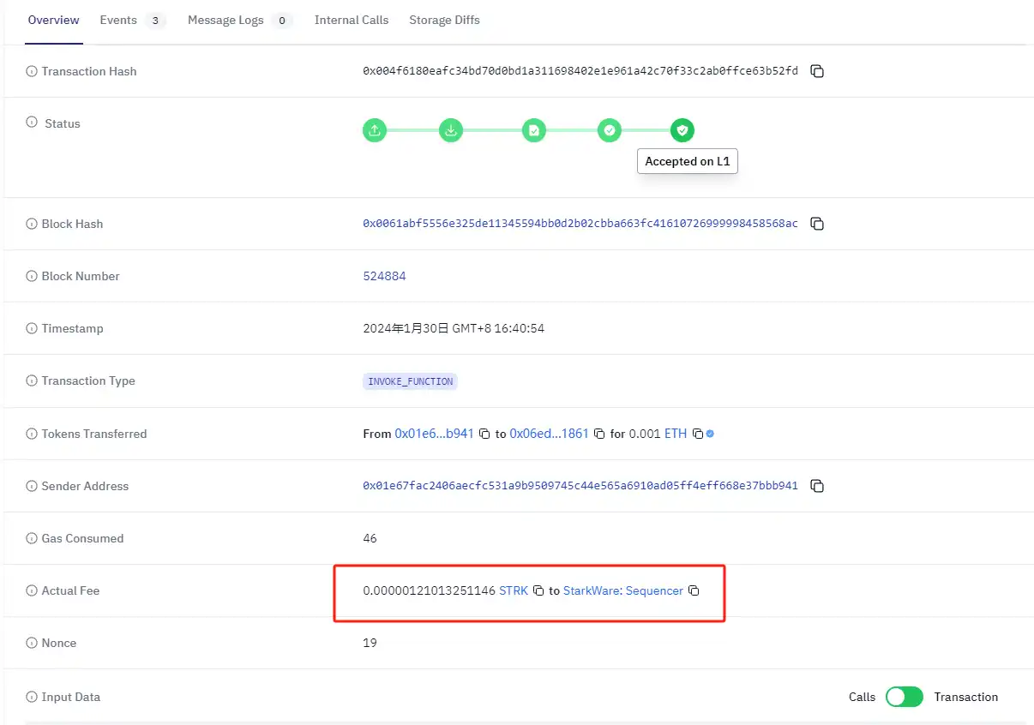Viewport: 1034px width, 725px height.
Task: Click the Accepted on L1 shield icon
Action: pyautogui.click(x=682, y=130)
